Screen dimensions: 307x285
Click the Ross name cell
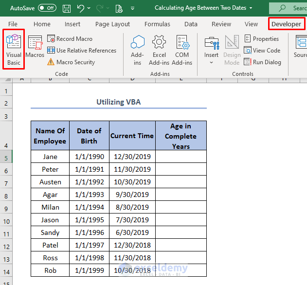(50, 258)
